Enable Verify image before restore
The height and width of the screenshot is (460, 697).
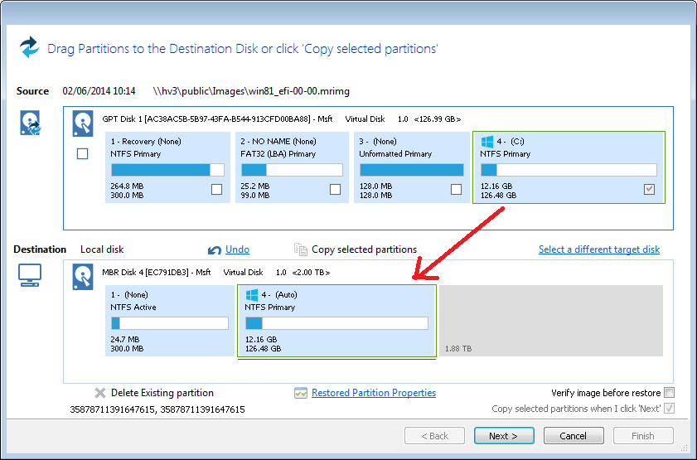tap(669, 393)
